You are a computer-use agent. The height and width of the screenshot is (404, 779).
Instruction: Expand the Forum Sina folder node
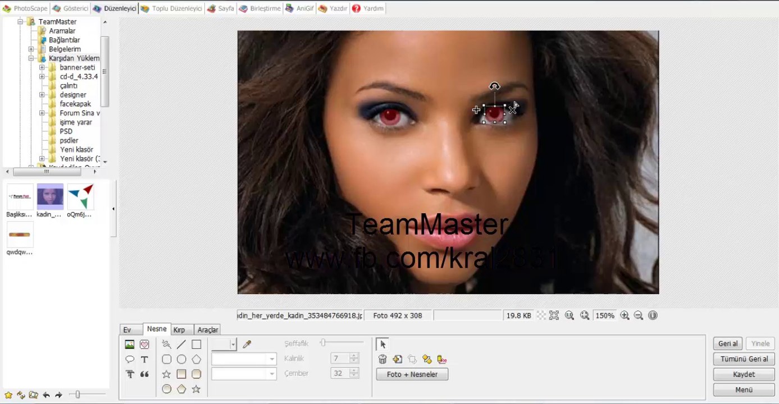[x=42, y=113]
